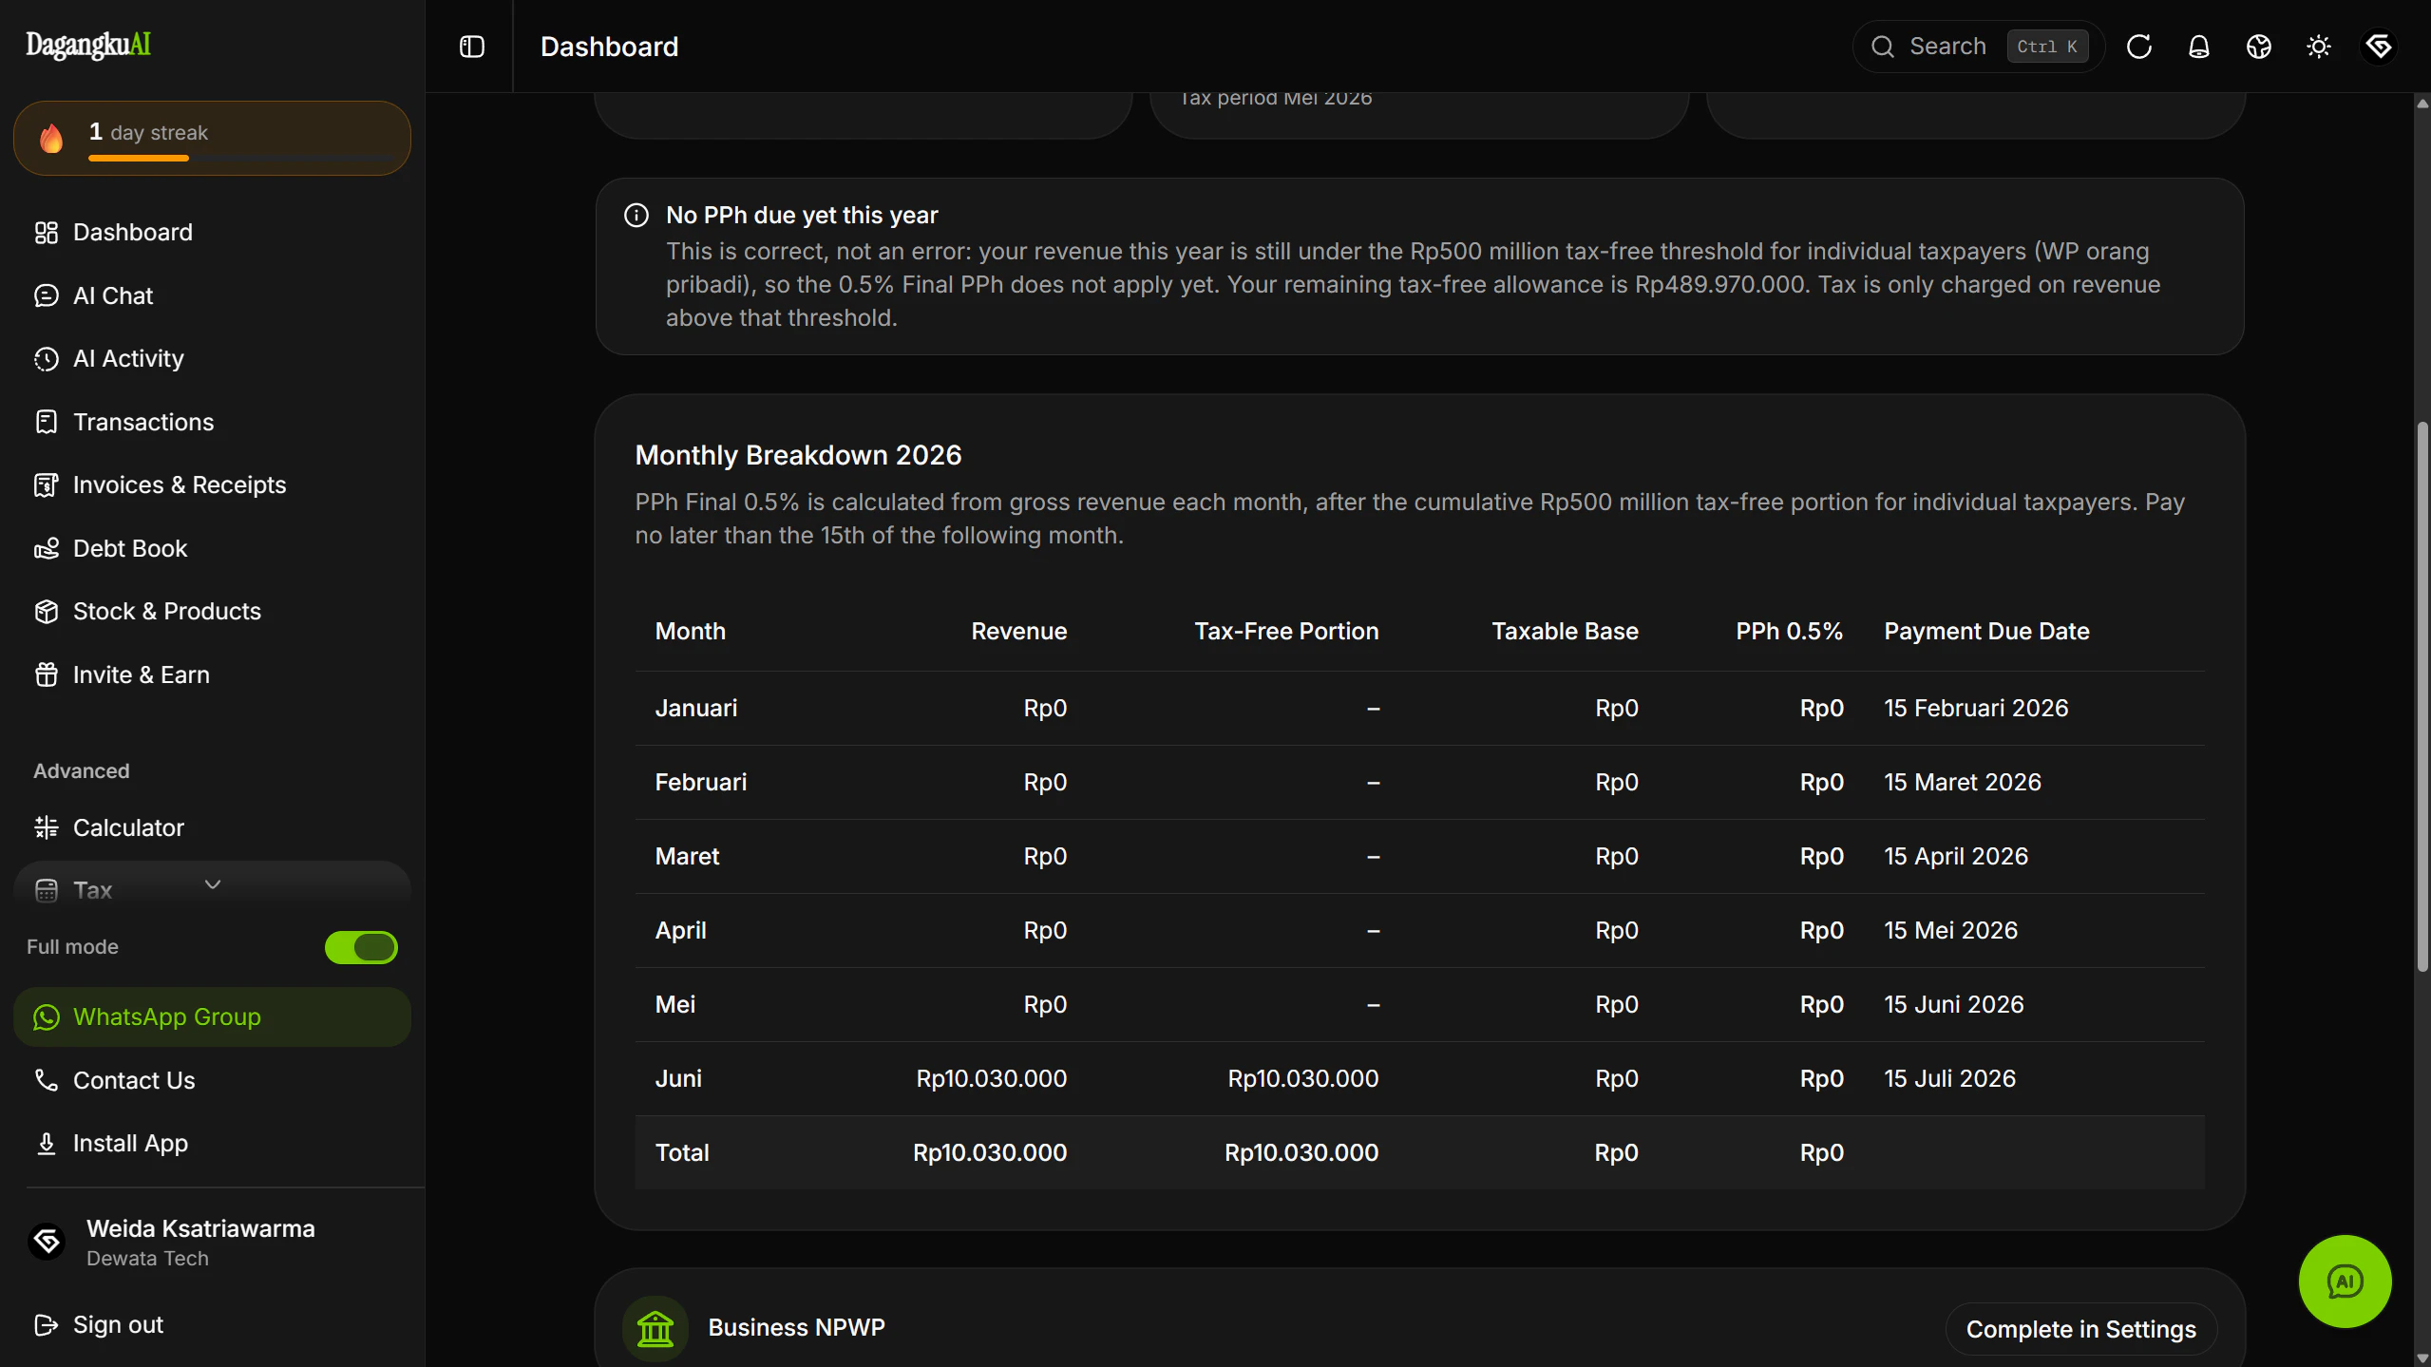2431x1367 pixels.
Task: Expand the Tax menu chevron
Action: tap(213, 884)
